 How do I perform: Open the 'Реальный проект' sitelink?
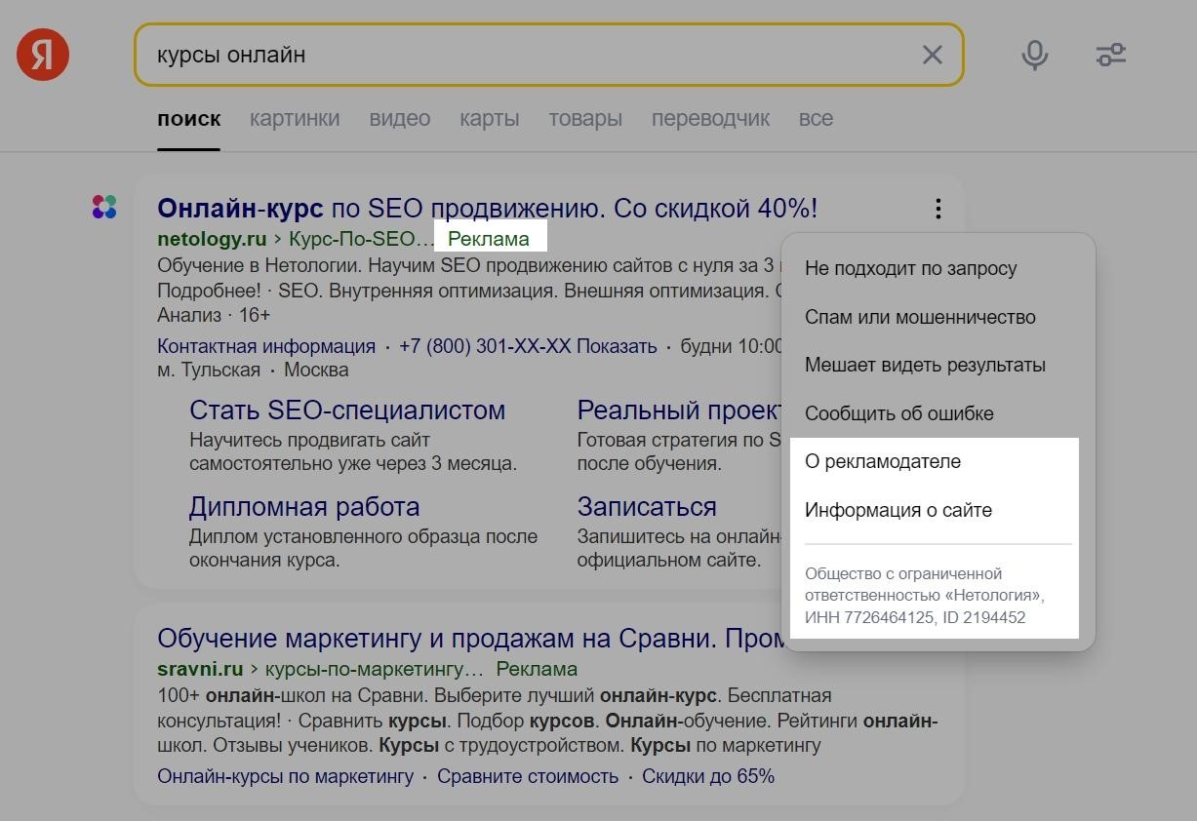click(x=680, y=410)
